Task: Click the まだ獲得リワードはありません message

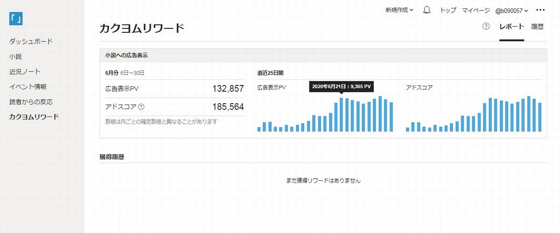Action: (x=323, y=180)
